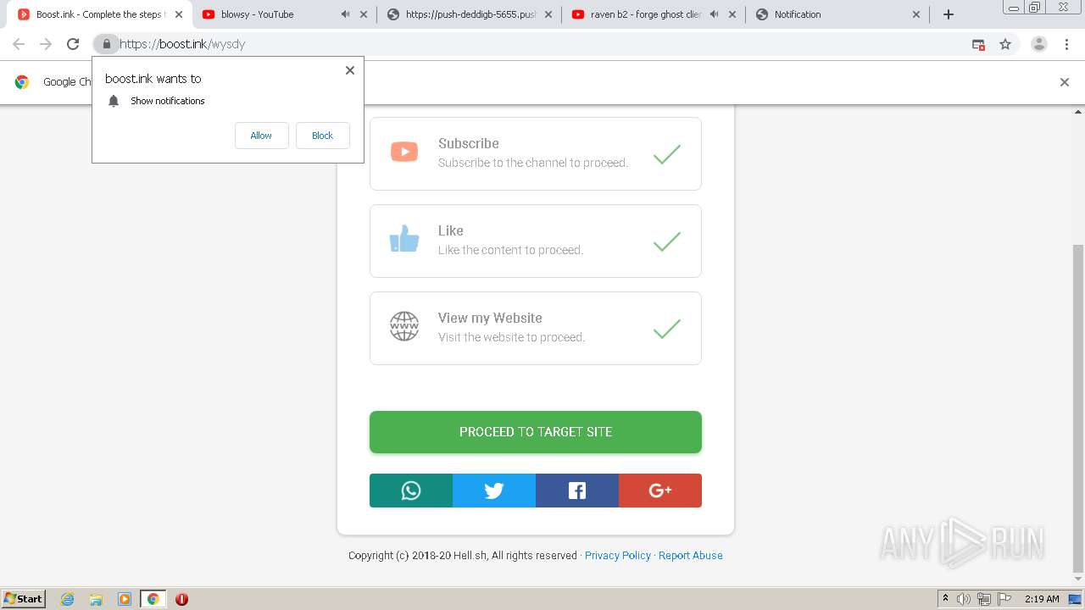Click the page vertical scrollbar thumb

point(1078,407)
